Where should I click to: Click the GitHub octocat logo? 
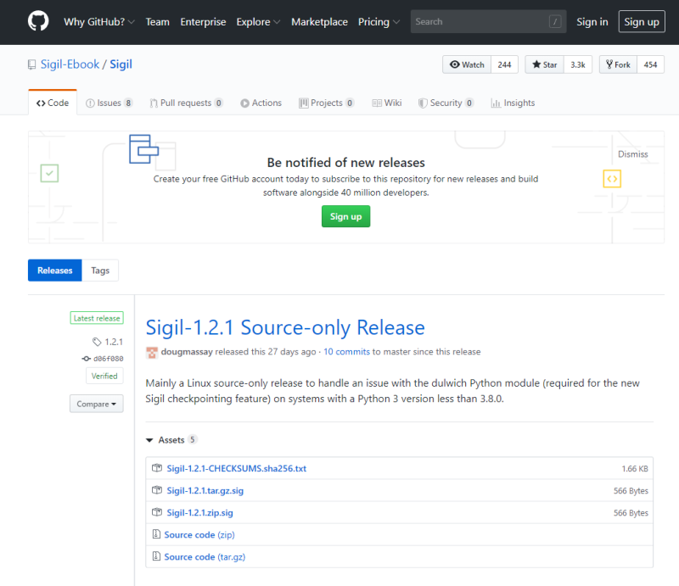[x=38, y=21]
